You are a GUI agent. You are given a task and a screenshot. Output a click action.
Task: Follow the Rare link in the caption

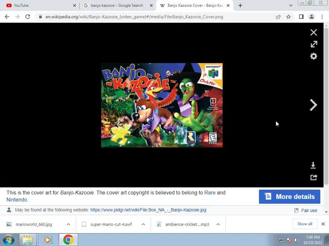click(x=210, y=193)
